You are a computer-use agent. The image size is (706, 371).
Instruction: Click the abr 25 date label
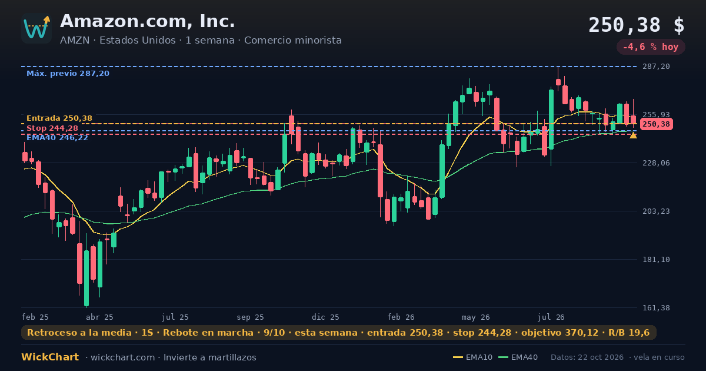[100, 317]
